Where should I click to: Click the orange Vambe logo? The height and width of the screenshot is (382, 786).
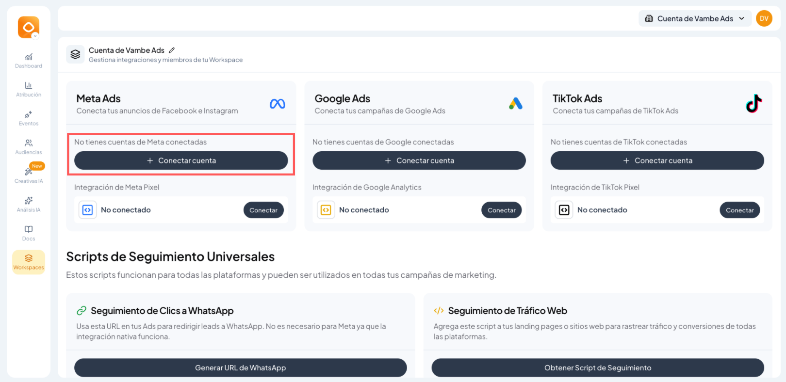[28, 26]
